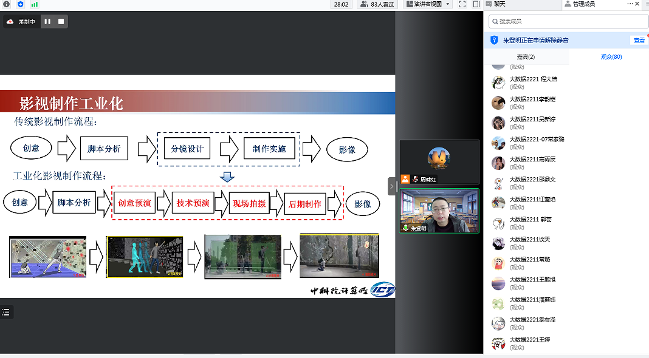Click the 搜索成员 search field
The width and height of the screenshot is (649, 358).
point(569,21)
